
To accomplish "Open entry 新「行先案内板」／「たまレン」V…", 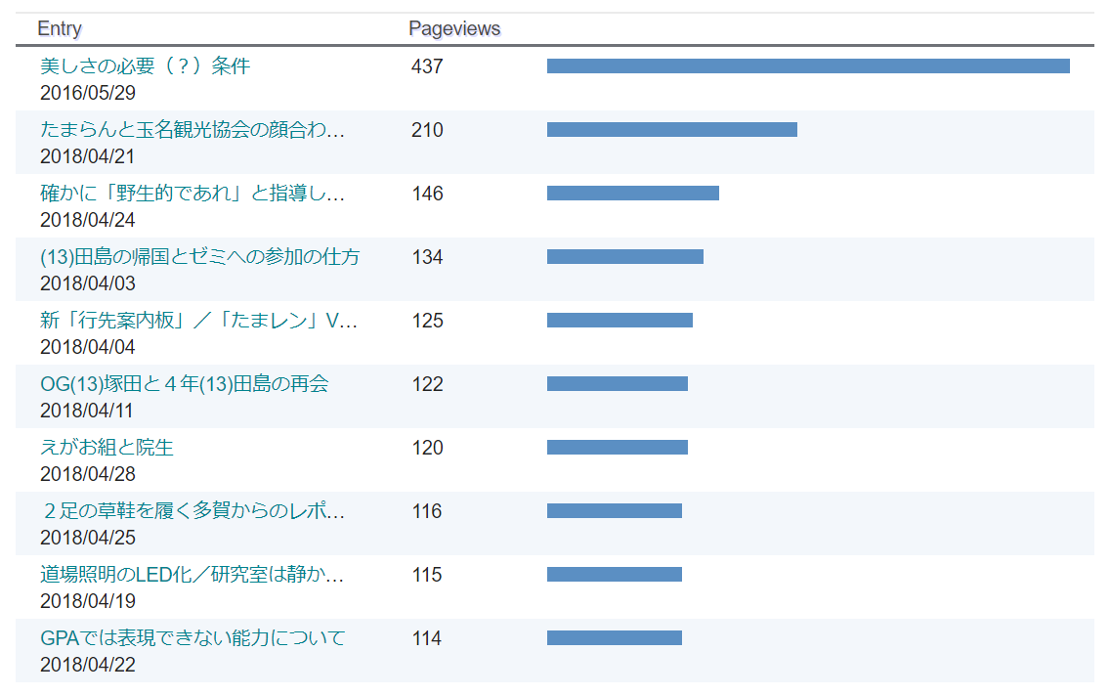I will [x=198, y=321].
